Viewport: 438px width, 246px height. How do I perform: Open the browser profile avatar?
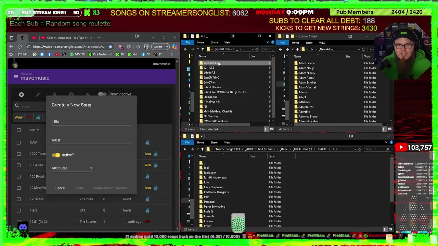[x=146, y=46]
